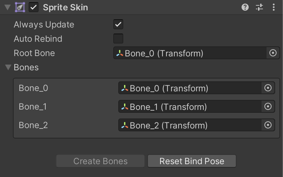Screen dimensions: 283x177
Task: Open the Sprite Skin three-dot context menu
Action: click(274, 7)
